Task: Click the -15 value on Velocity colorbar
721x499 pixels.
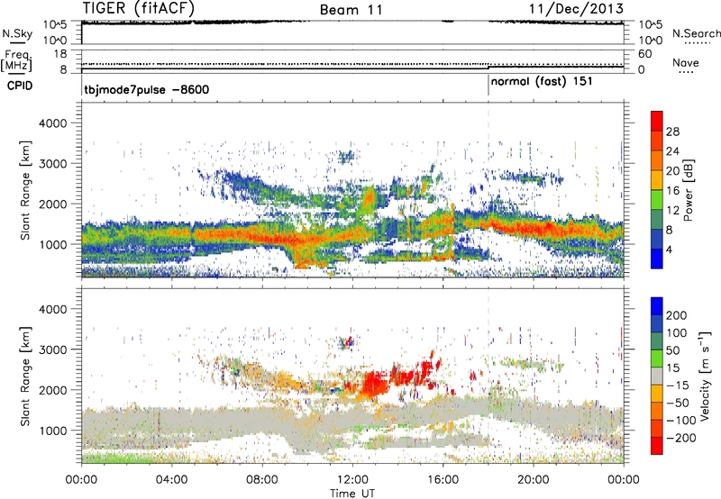Action: 678,386
